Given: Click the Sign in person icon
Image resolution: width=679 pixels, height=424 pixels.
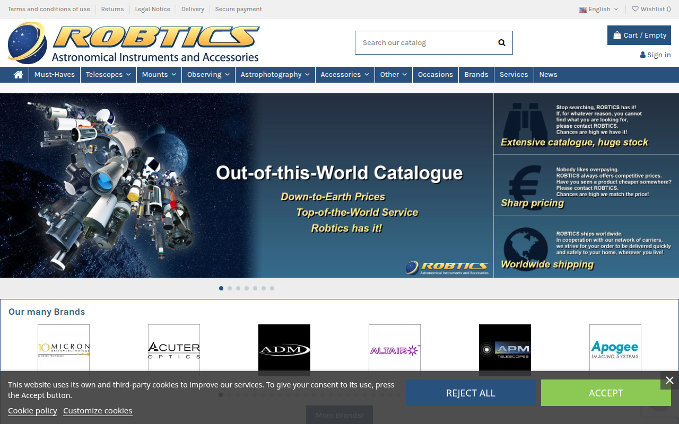Looking at the screenshot, I should pyautogui.click(x=643, y=55).
